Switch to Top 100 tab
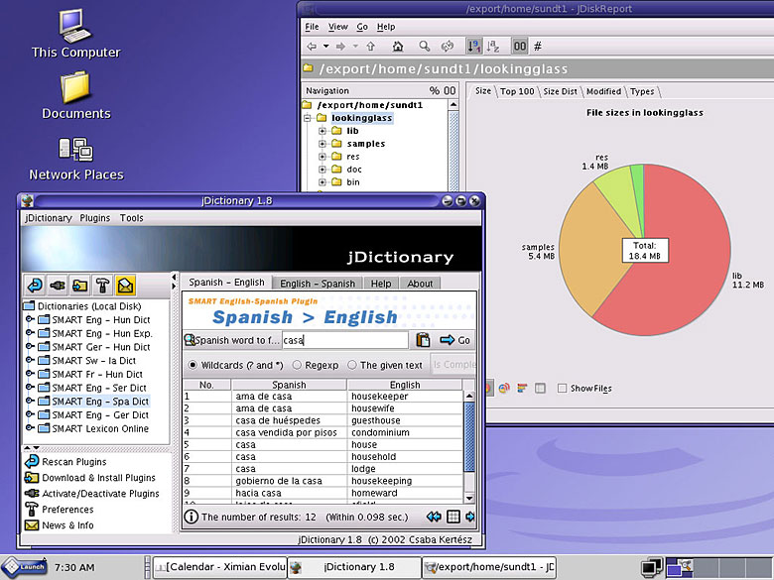Screen dimensions: 774x580 click(x=517, y=91)
